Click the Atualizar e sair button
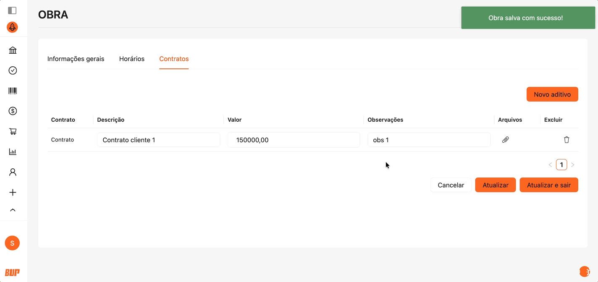This screenshot has height=282, width=598. click(548, 185)
